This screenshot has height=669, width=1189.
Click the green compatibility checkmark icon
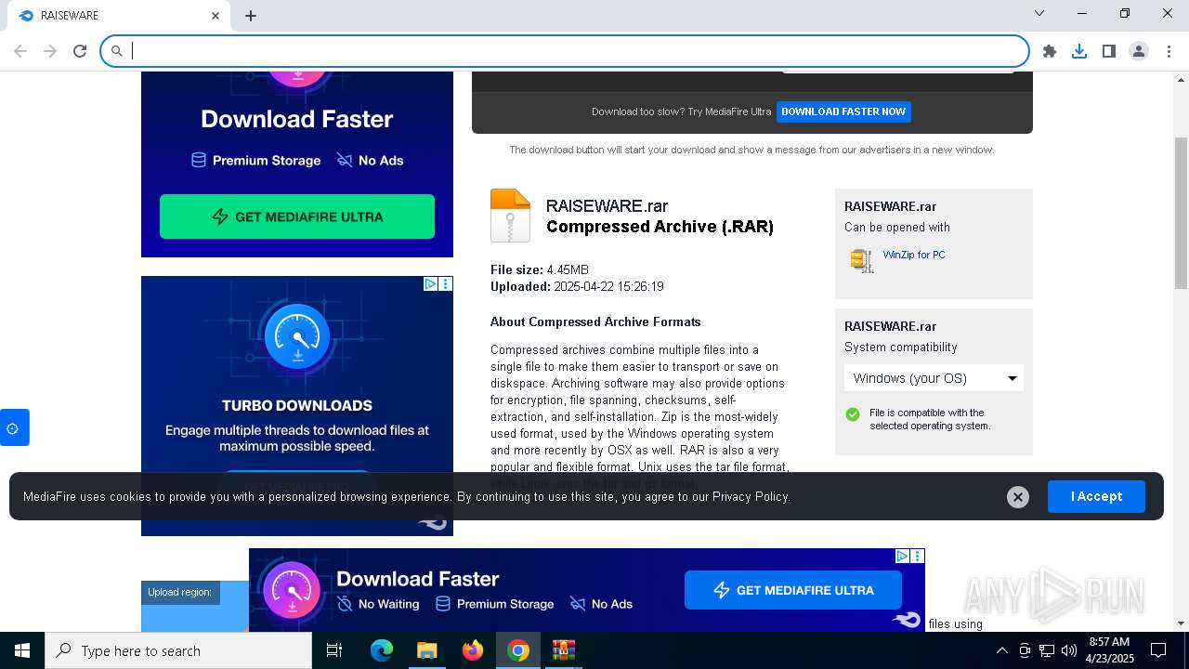pyautogui.click(x=853, y=414)
